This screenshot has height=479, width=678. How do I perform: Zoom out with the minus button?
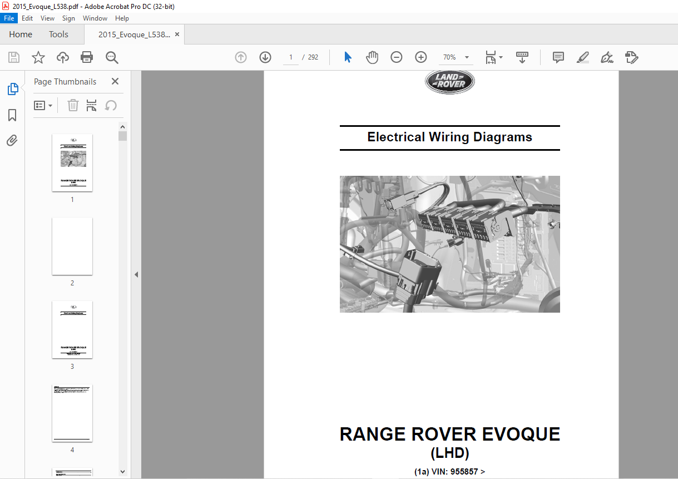point(397,57)
